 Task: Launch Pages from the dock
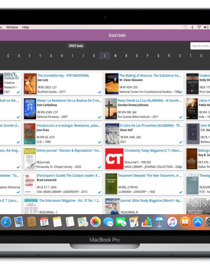134,222
